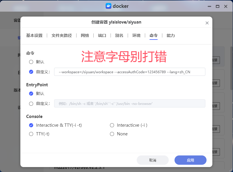Viewport: 233px width, 172px height.
Task: Click the 取消 button
Action: click(152, 160)
